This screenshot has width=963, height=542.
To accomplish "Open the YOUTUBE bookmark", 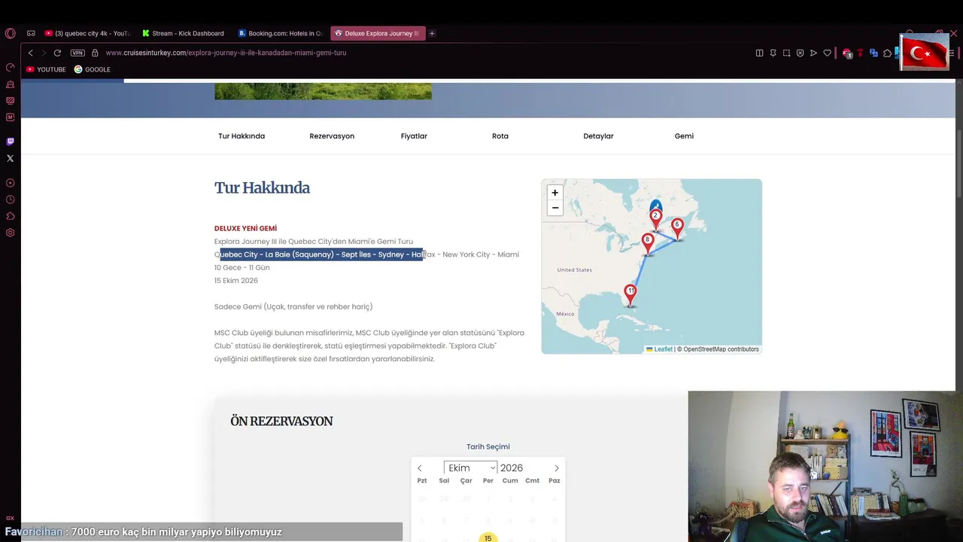I will [x=46, y=69].
